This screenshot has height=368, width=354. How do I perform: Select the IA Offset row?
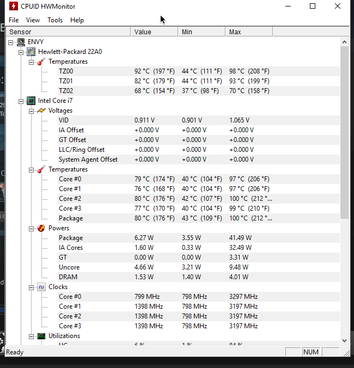coord(199,130)
